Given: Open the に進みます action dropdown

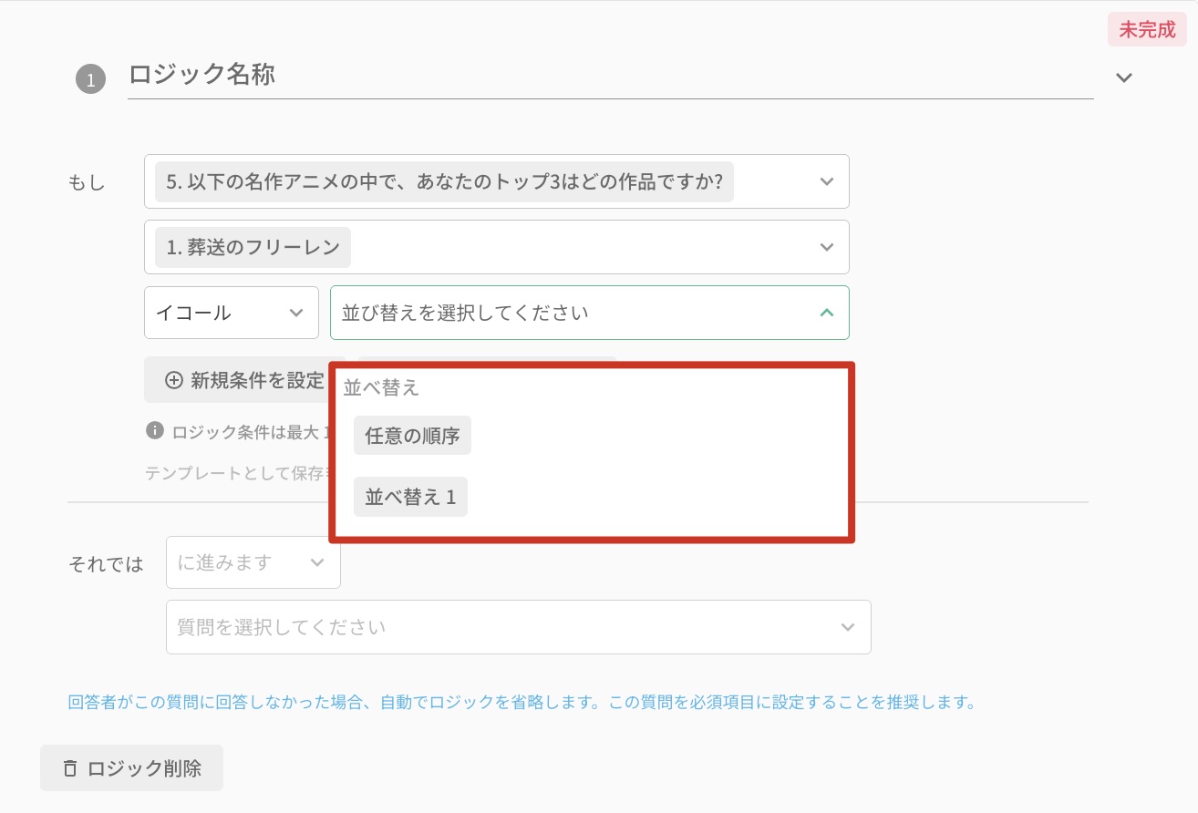Looking at the screenshot, I should (x=253, y=562).
